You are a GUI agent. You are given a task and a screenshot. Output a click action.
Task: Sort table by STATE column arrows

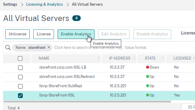point(163,58)
